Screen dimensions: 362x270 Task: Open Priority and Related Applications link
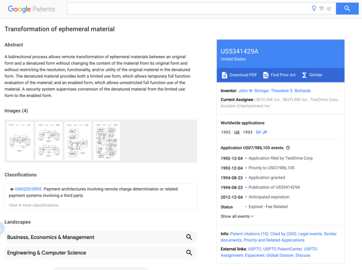pyautogui.click(x=274, y=240)
